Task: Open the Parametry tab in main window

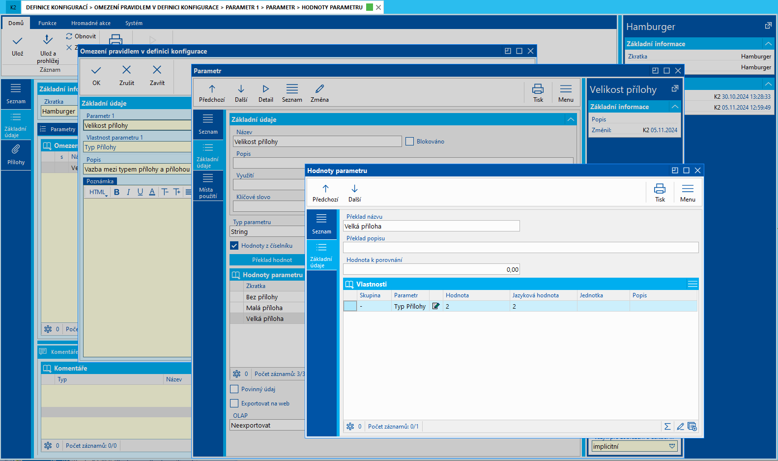Action: point(58,129)
